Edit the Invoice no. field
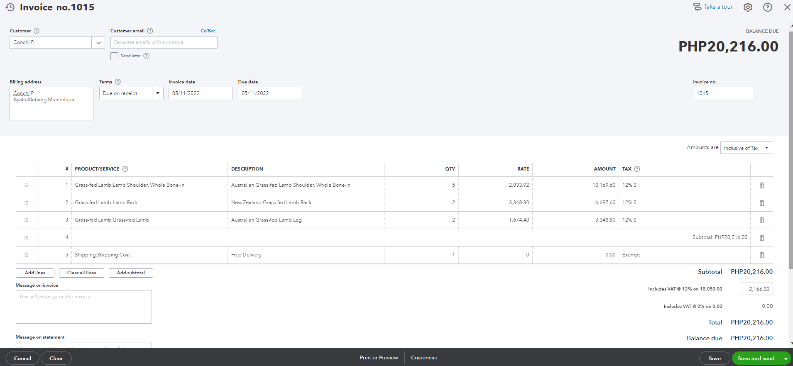 (723, 93)
